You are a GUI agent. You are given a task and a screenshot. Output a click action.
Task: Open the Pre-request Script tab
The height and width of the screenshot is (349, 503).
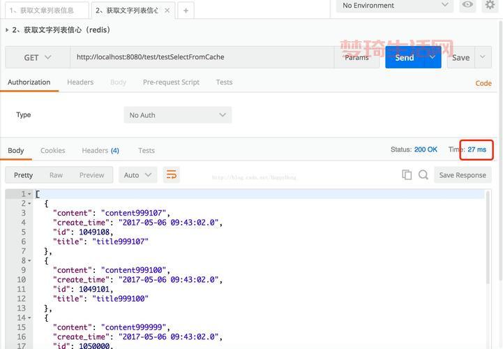coord(171,82)
